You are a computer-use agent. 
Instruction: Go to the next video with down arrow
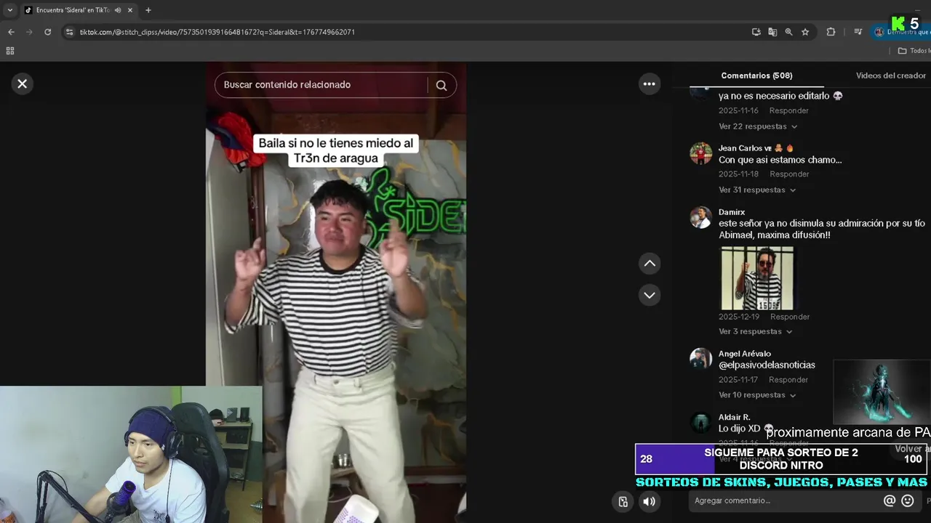click(x=650, y=295)
